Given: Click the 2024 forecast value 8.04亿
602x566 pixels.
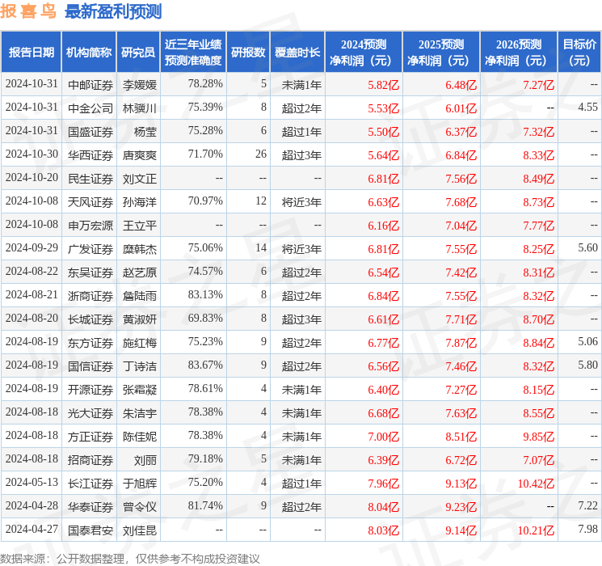Looking at the screenshot, I should coord(384,506).
